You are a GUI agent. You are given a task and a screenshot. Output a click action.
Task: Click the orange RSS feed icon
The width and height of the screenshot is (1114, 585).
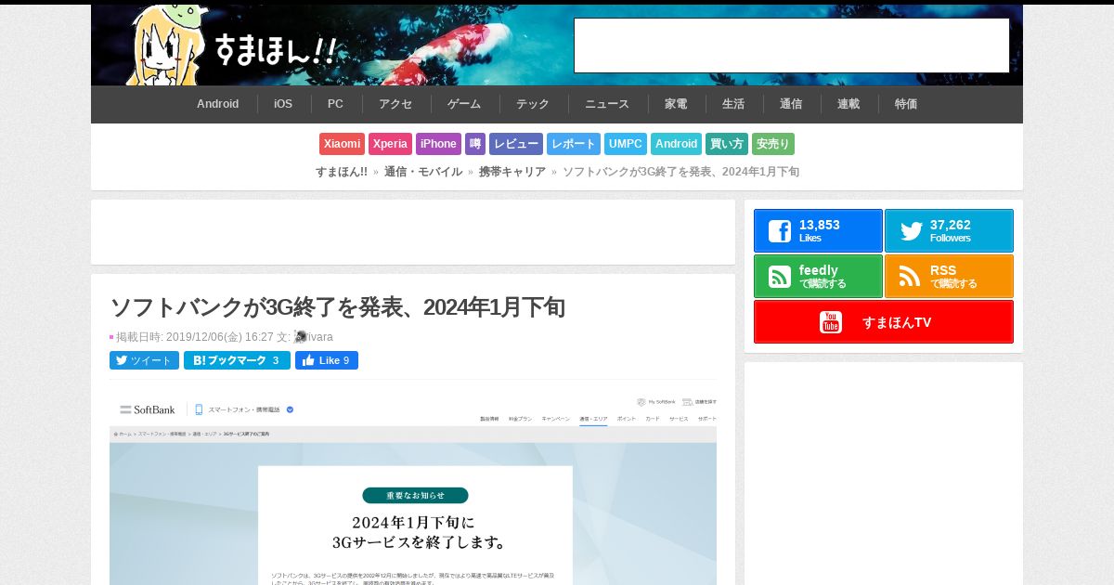pos(911,277)
